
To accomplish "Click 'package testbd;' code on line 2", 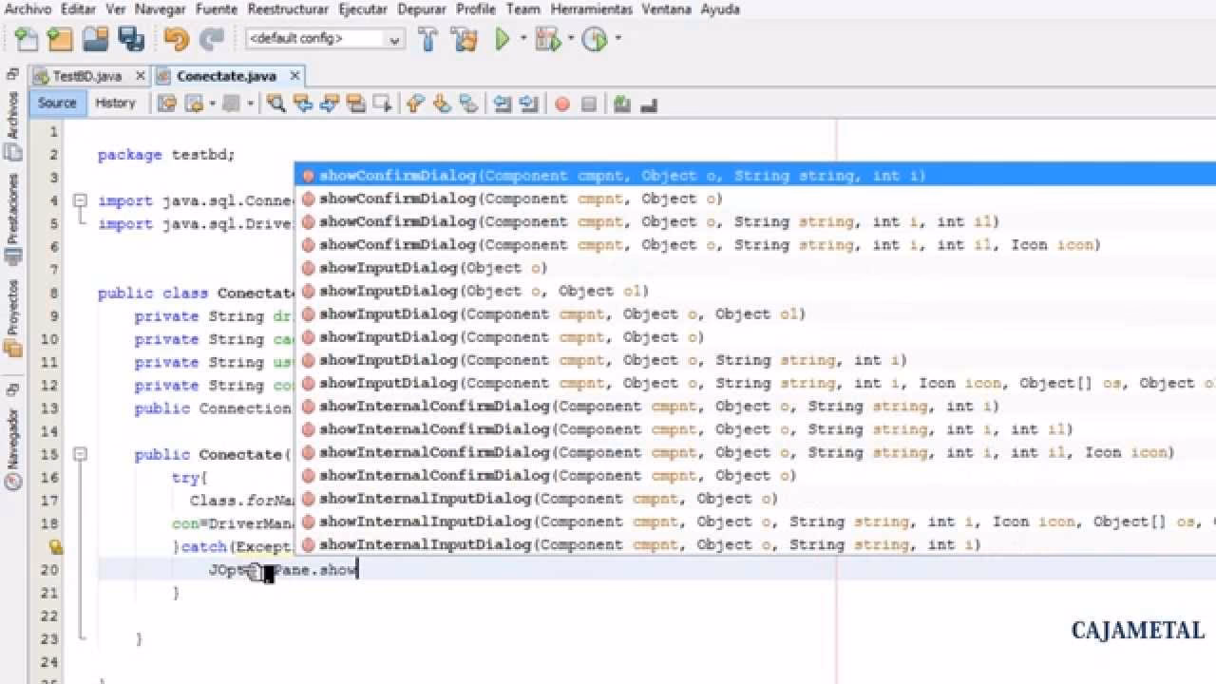I will [165, 155].
